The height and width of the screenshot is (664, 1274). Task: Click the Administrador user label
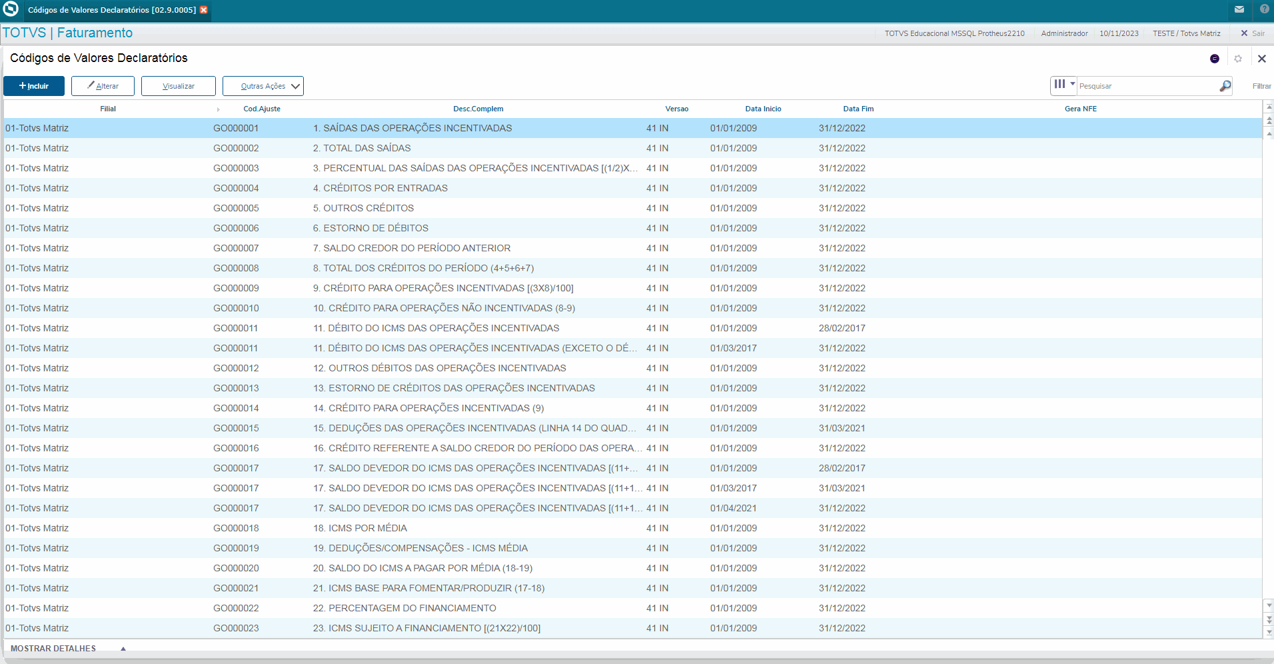(x=1064, y=33)
